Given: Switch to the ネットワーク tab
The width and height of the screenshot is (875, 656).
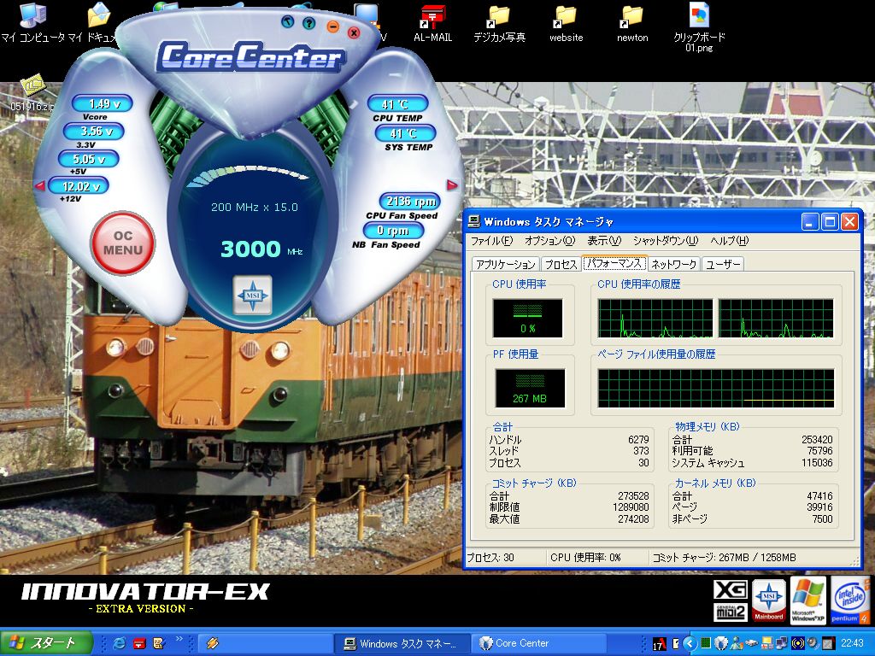Looking at the screenshot, I should click(x=674, y=265).
